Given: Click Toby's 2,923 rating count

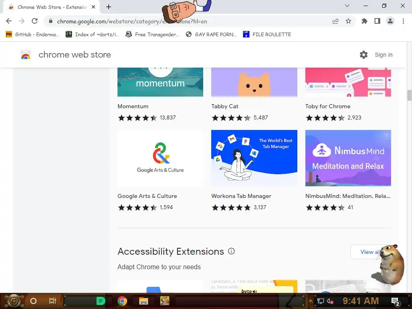Looking at the screenshot, I should click(x=354, y=117).
